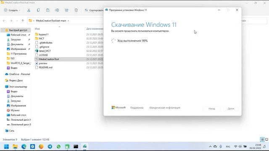Switch to details view icon in status bar
This screenshot has height=151, width=269.
(262, 140)
